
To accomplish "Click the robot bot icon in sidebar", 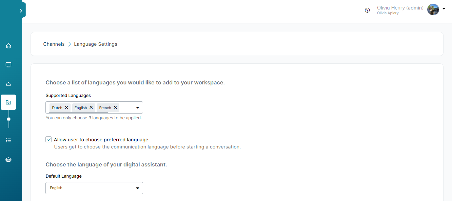I will [x=8, y=159].
